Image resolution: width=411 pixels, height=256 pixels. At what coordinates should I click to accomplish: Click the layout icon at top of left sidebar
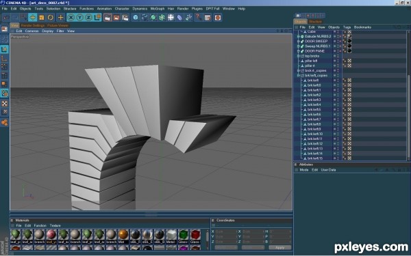point(5,29)
